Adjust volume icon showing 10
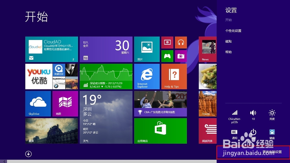This screenshot has width=290, height=163. point(253,115)
